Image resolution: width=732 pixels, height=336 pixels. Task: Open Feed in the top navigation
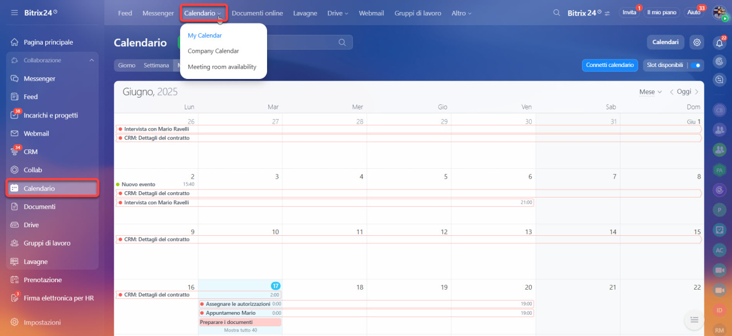[125, 13]
